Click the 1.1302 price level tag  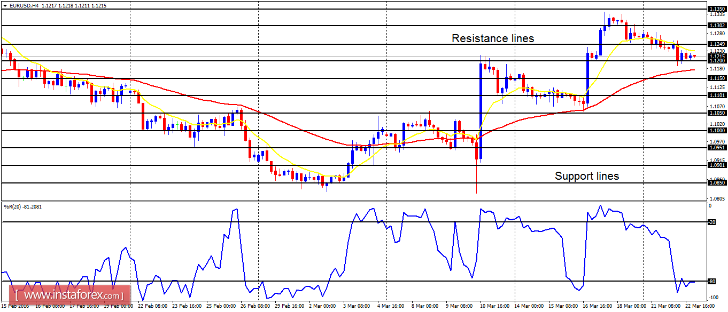[716, 26]
